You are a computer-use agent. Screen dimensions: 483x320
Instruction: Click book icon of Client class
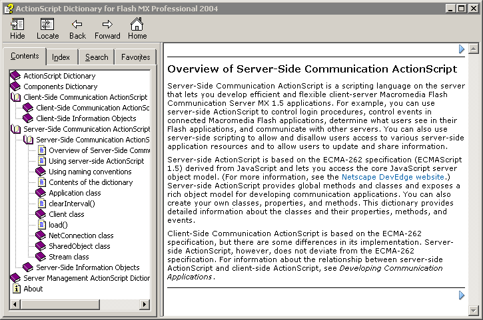(x=41, y=214)
